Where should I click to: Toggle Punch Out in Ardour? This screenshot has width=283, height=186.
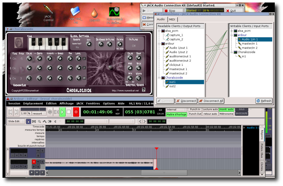tap(195, 114)
